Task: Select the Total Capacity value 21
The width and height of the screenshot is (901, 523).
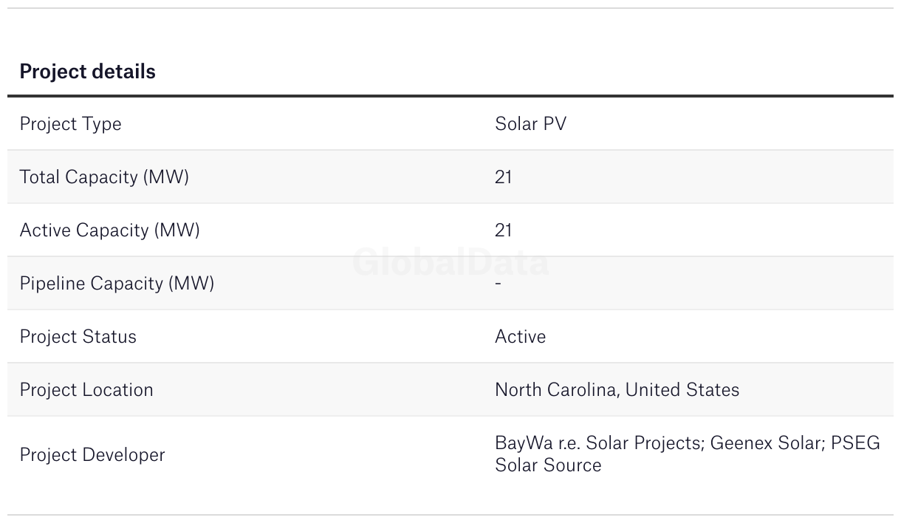Action: (503, 177)
